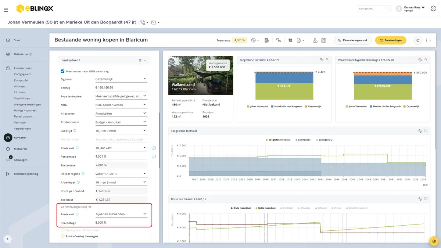441x248 pixels.
Task: Click the Wallandlaan 5 house photo
Action: [x=201, y=75]
